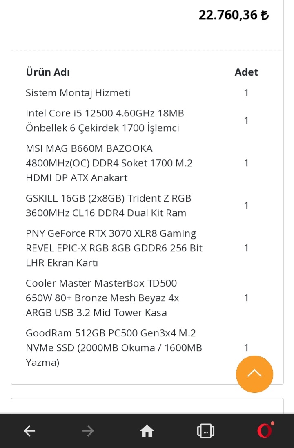Go back using the browser back arrow
Viewport: 294px width, 448px height.
(x=29, y=431)
